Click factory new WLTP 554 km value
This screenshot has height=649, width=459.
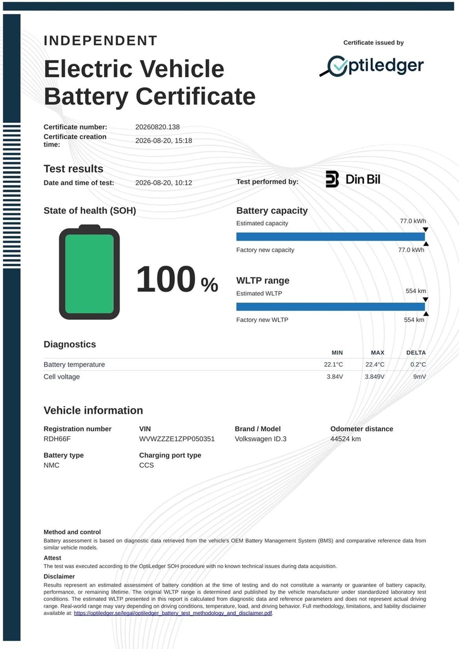pyautogui.click(x=414, y=319)
